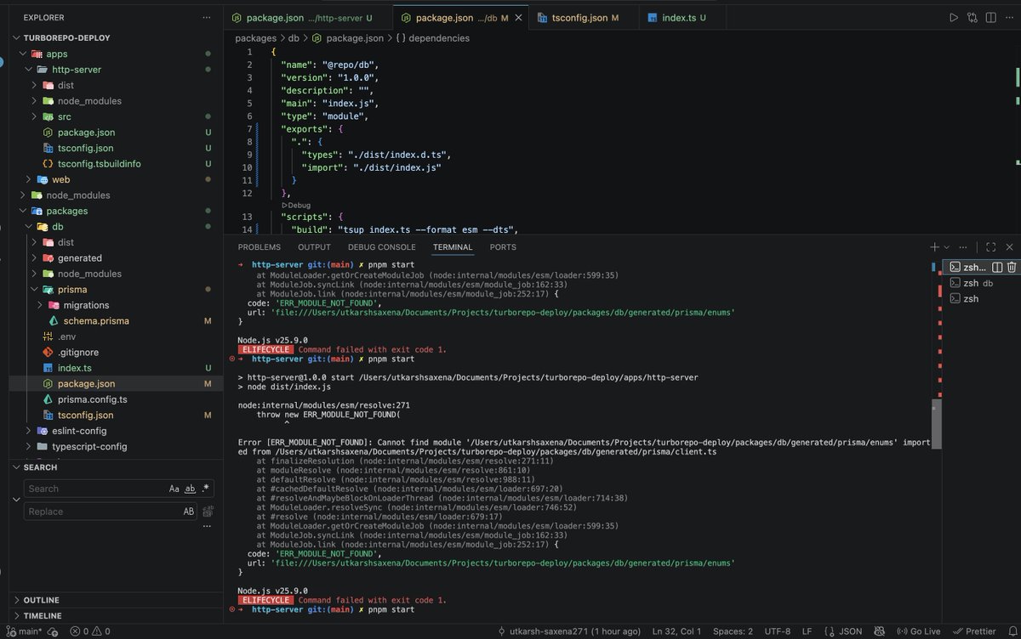Open the OUTPUT panel tab
The height and width of the screenshot is (639, 1021).
(x=314, y=247)
